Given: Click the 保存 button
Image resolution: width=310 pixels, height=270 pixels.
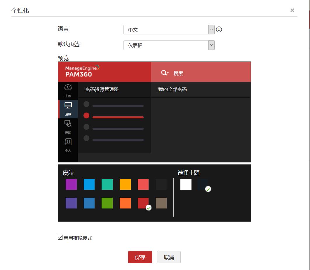Looking at the screenshot, I should (x=140, y=257).
